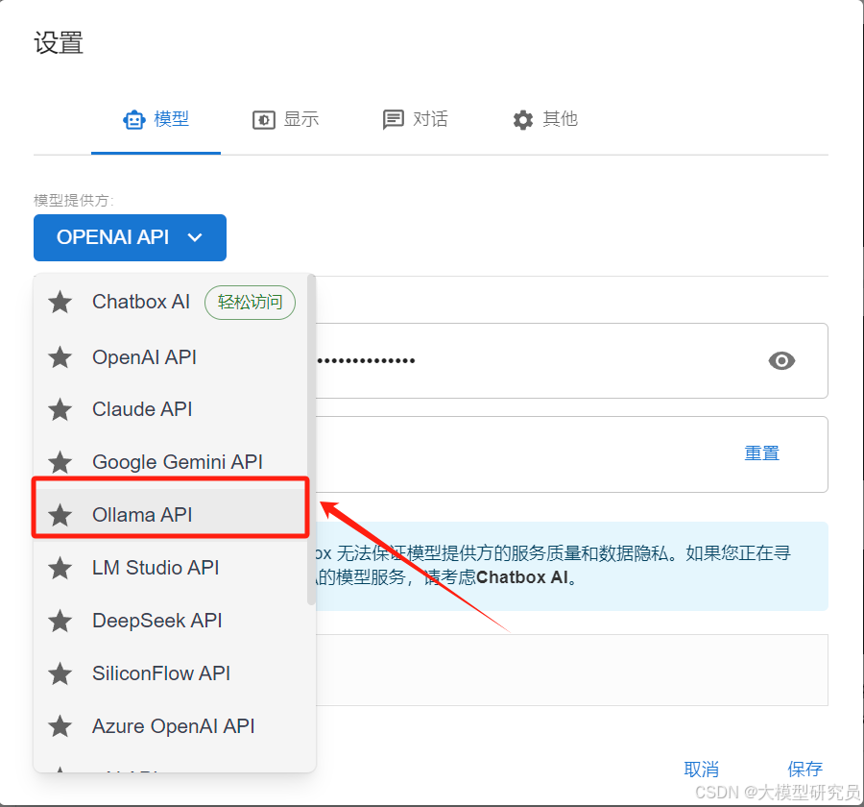Click 保存 to save settings
This screenshot has width=864, height=807.
(x=804, y=769)
